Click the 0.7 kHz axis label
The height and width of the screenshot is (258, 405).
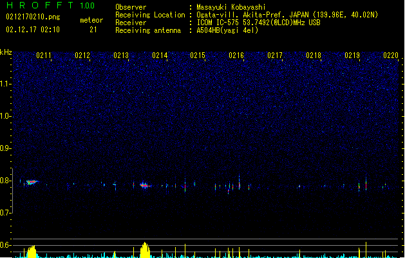[x=5, y=213]
